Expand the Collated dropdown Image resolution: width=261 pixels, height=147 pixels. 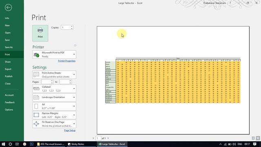coord(54,89)
